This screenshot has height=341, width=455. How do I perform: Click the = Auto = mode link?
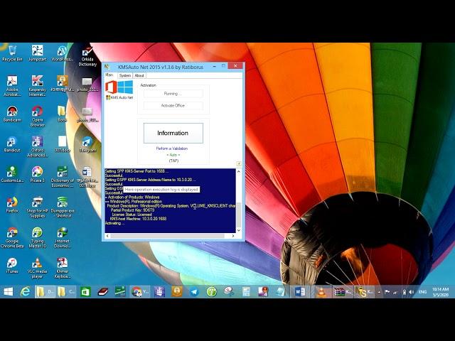(x=173, y=155)
